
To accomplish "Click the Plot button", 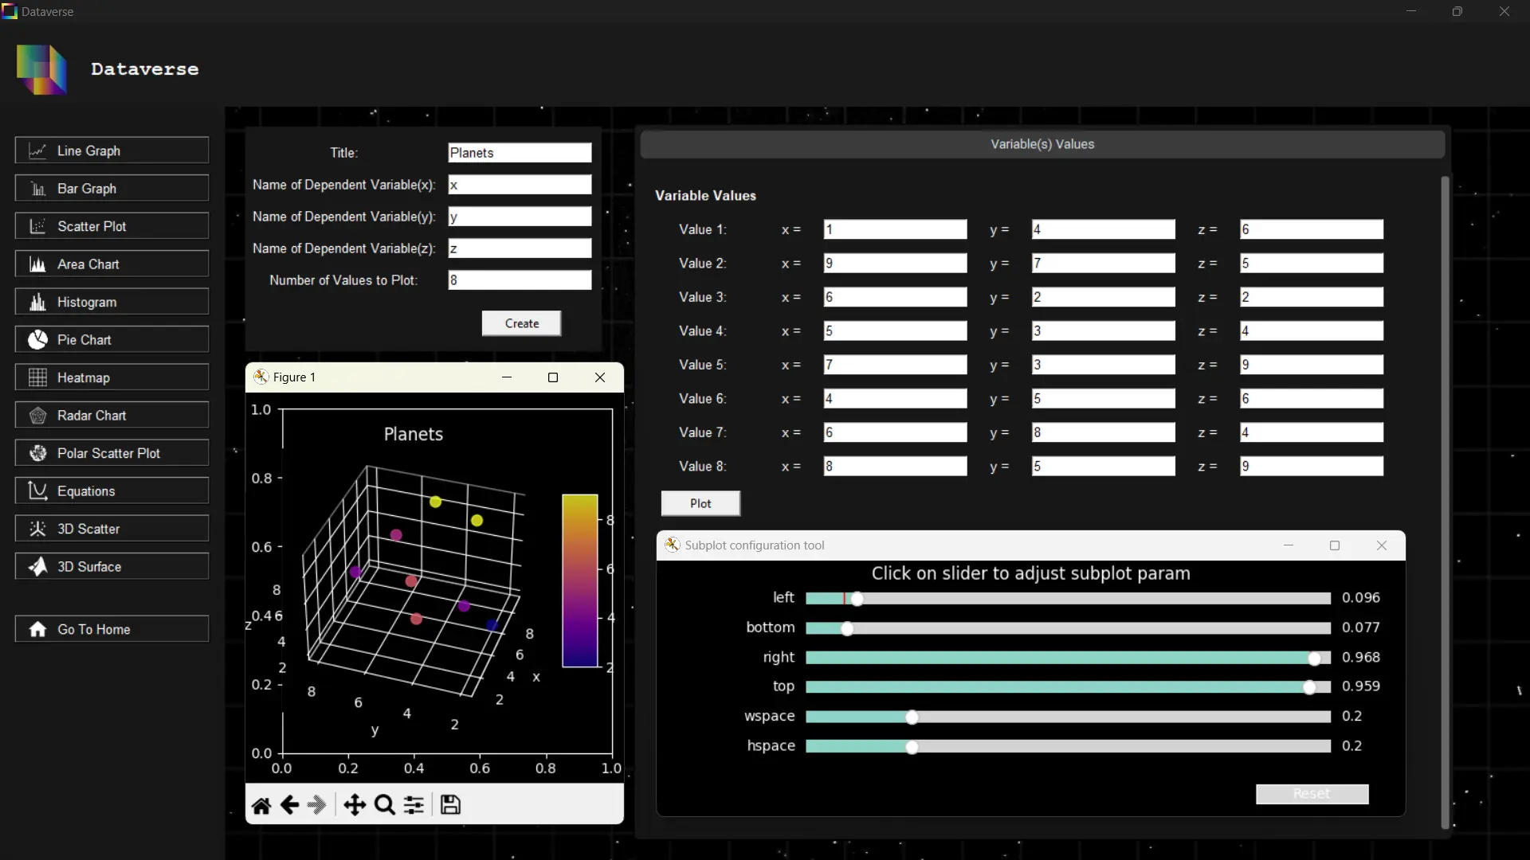I will pos(700,503).
